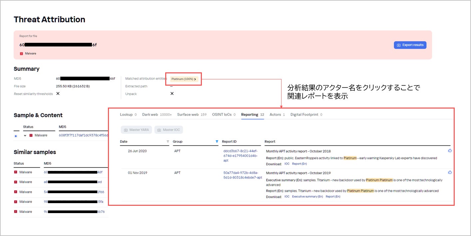Open similar sample MD5 ending 46f

(73, 172)
